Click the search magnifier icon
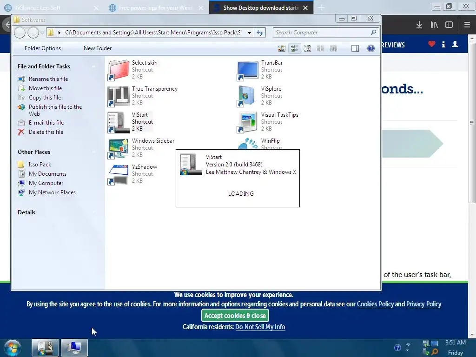The image size is (476, 357). click(x=373, y=32)
